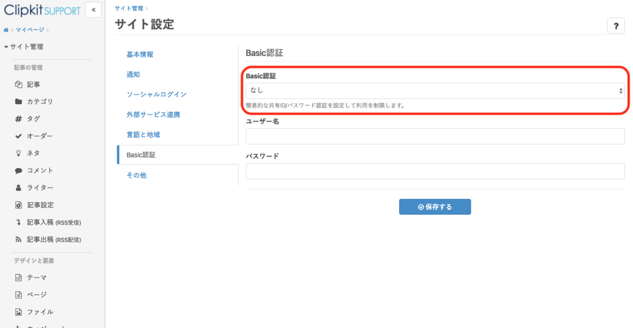Screen dimensions: 633x328
Task: Focus the ユーザー名 input field
Action: [x=435, y=137]
